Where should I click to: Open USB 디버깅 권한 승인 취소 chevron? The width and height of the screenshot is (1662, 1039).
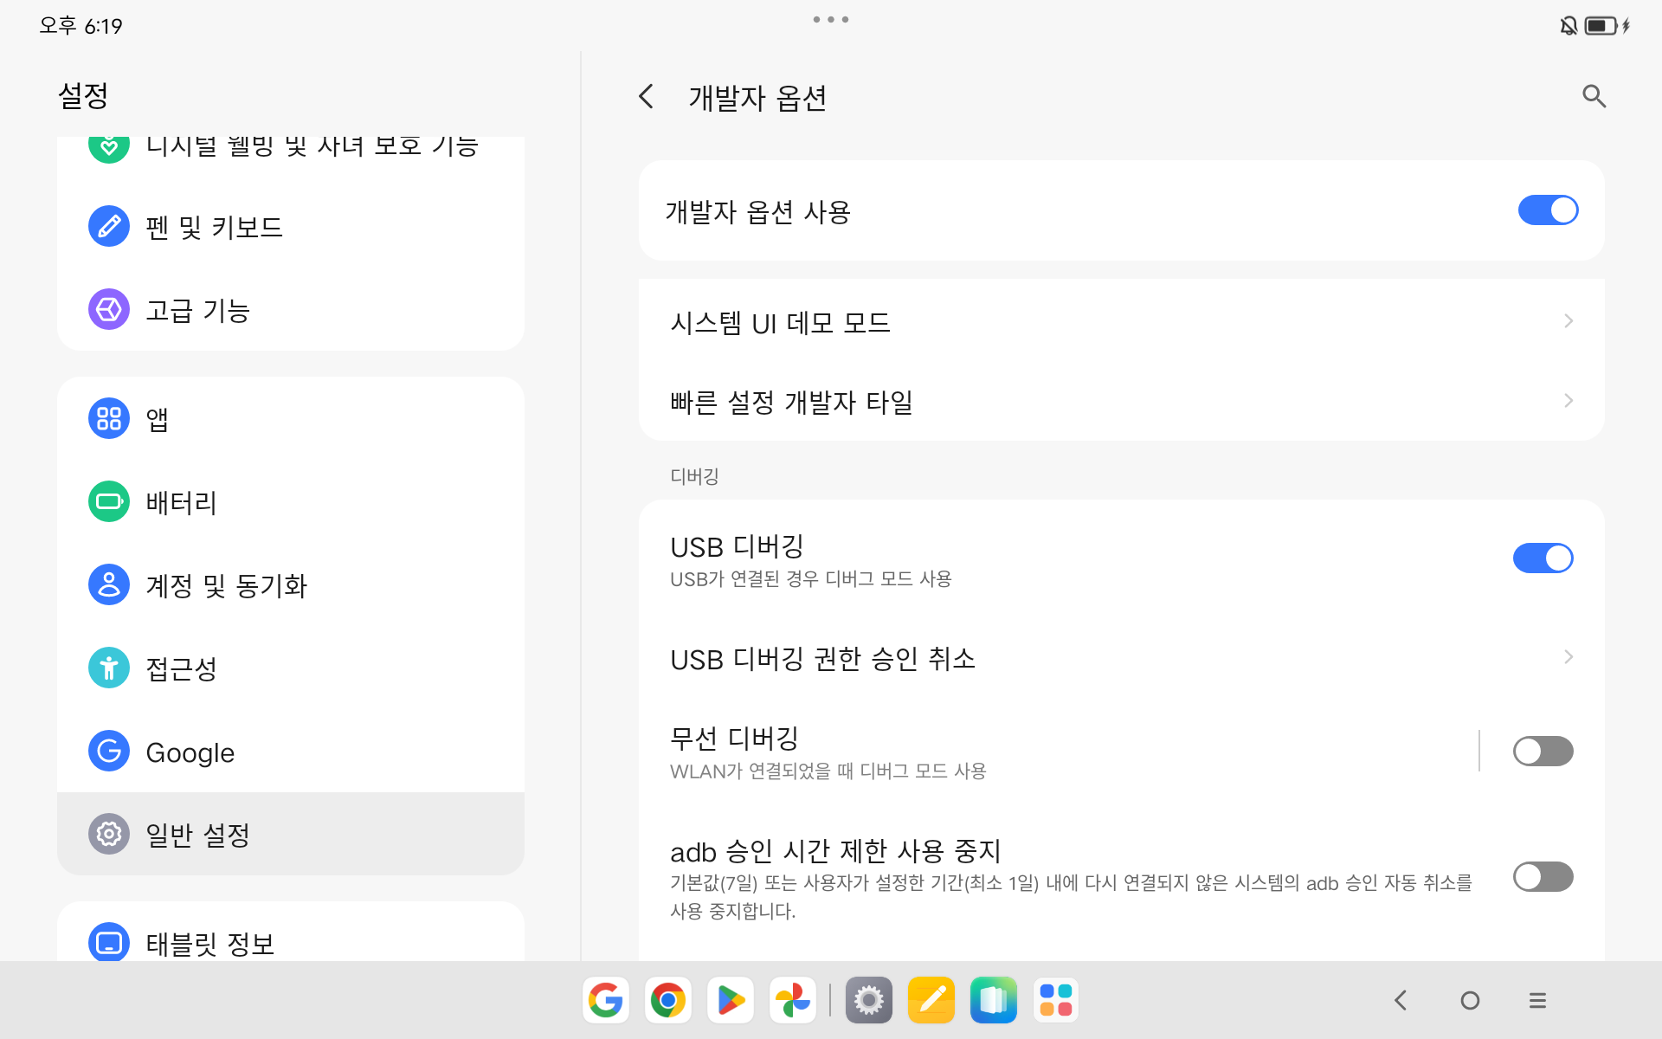pos(1568,657)
